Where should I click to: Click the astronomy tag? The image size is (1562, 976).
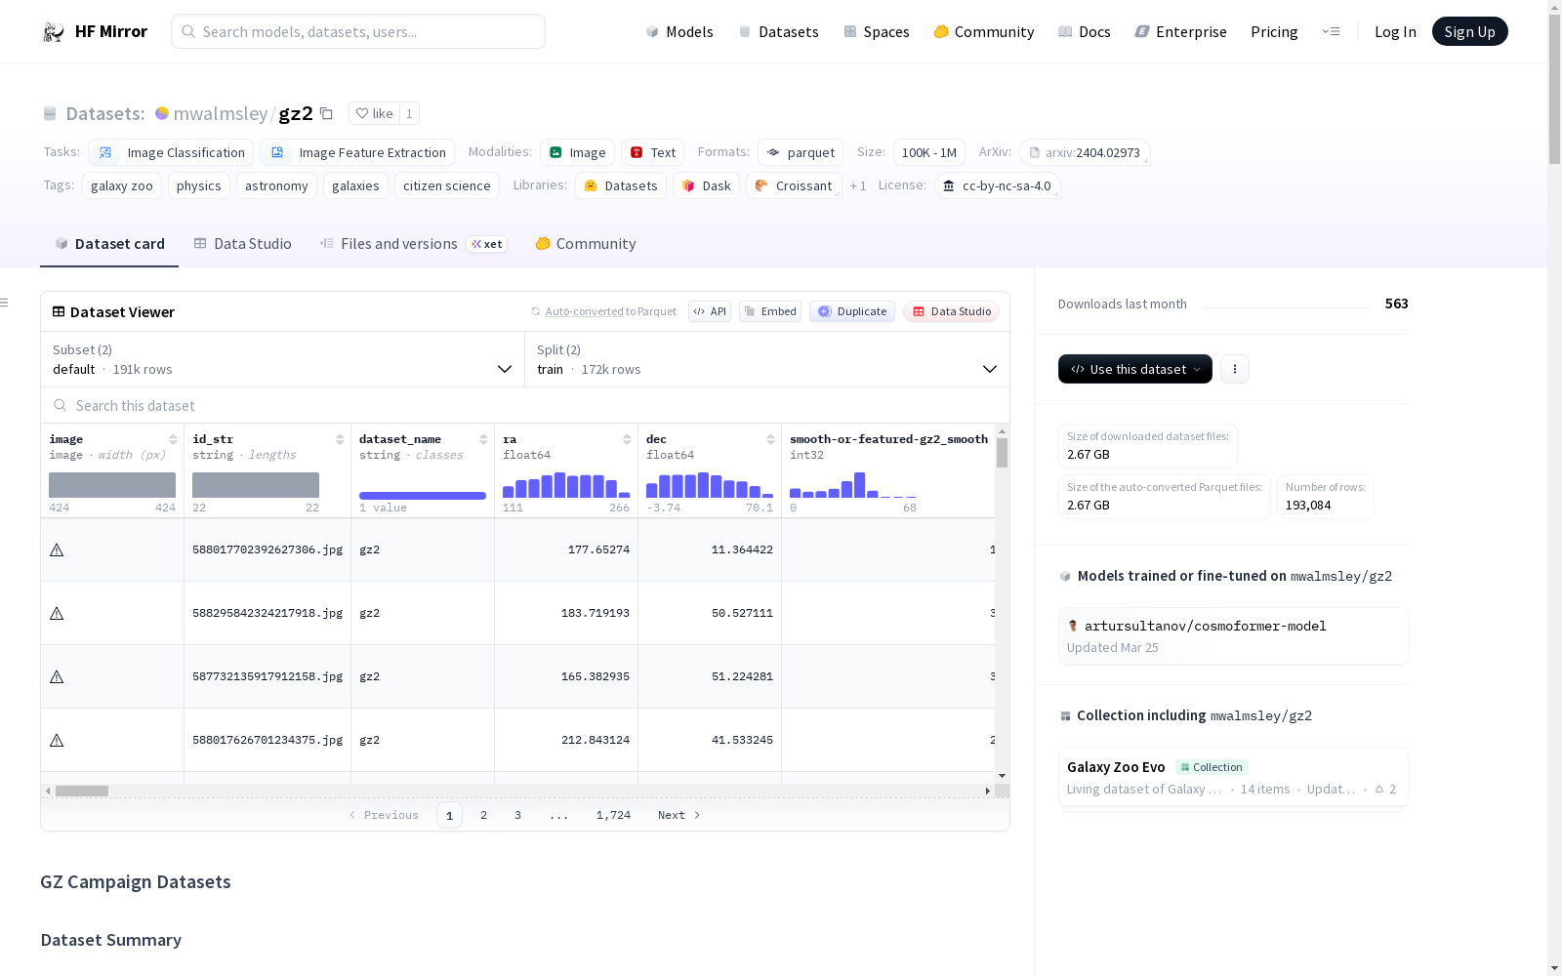[276, 185]
